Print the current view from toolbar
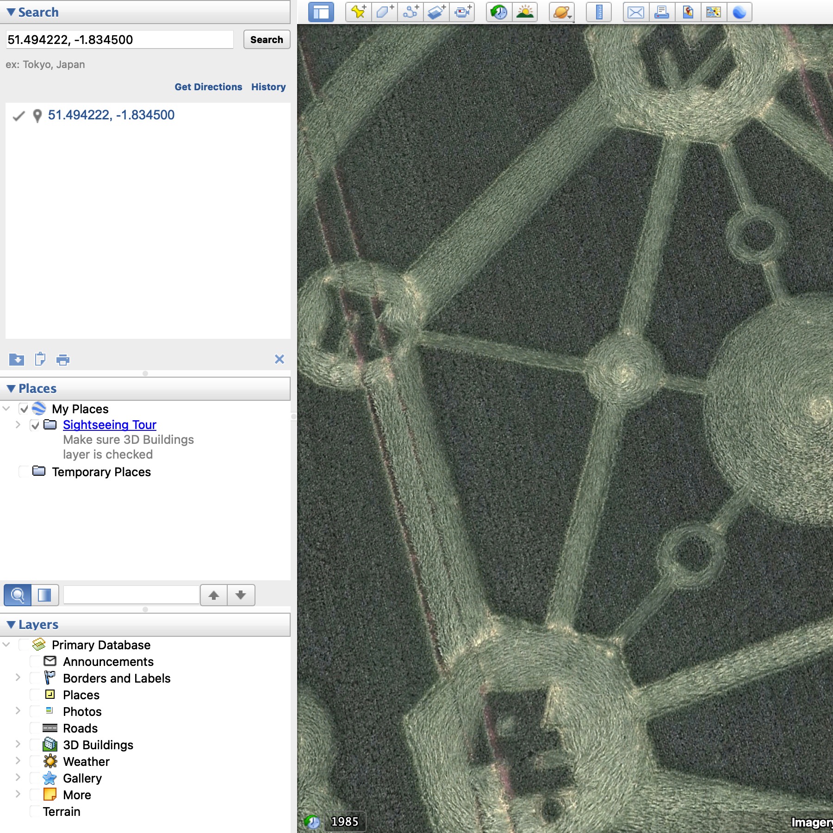 662,12
